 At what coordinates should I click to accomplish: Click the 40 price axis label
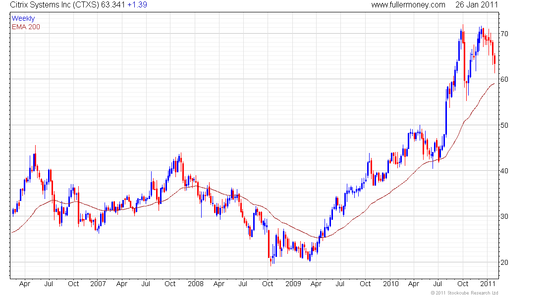(x=504, y=171)
